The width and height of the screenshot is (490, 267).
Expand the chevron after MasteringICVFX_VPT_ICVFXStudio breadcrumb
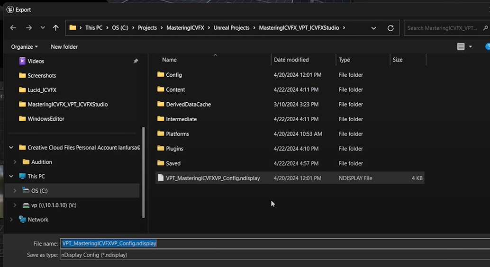point(344,28)
